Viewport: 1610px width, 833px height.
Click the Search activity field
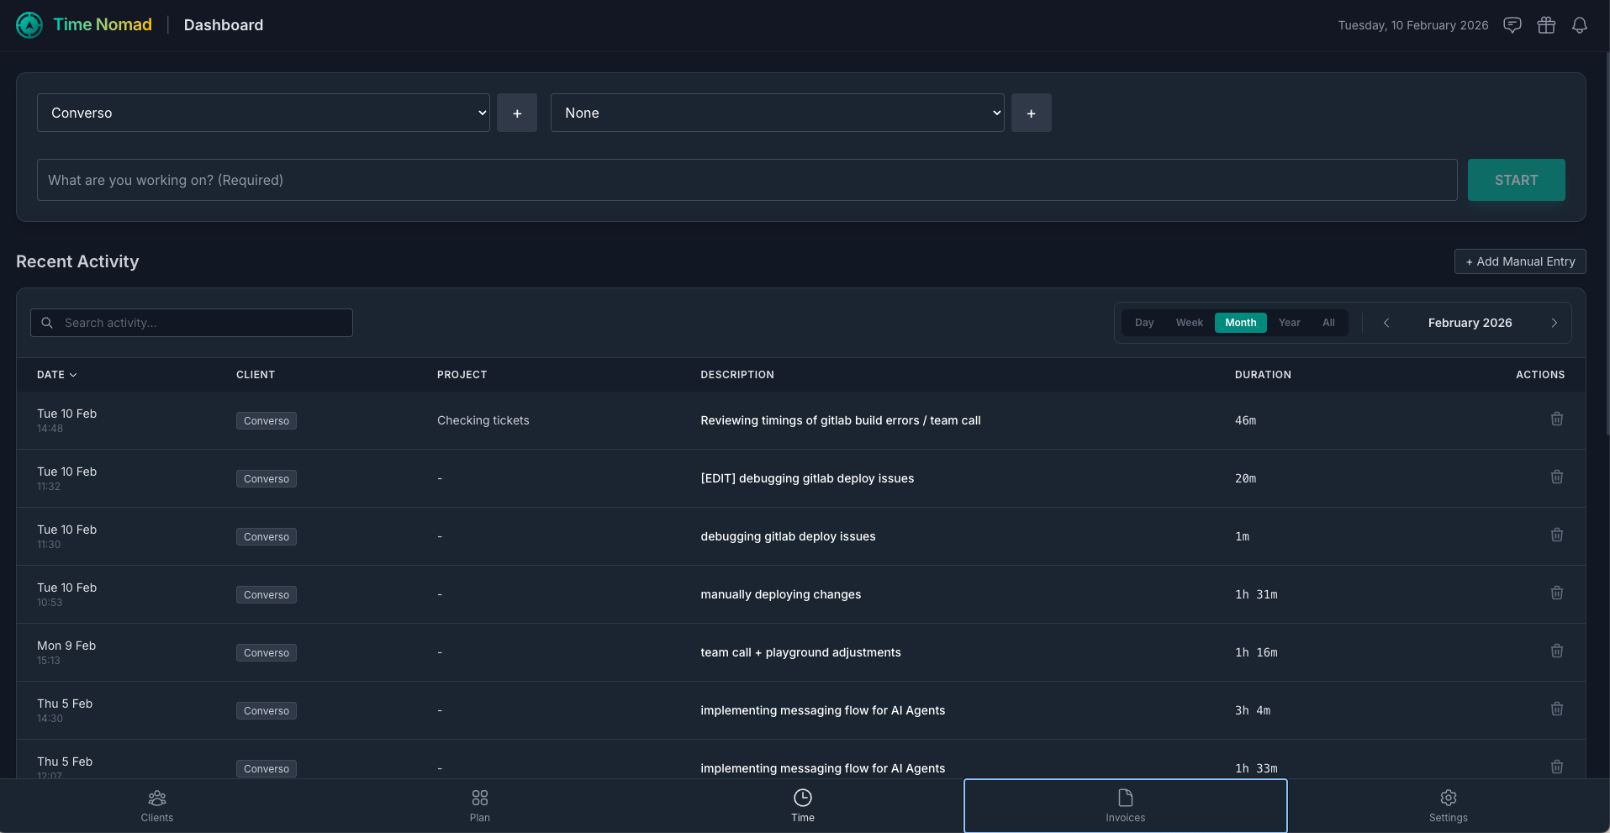click(x=192, y=323)
